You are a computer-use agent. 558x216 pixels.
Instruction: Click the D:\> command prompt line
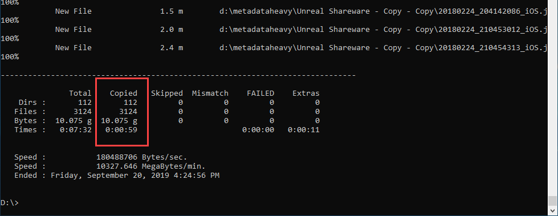(x=9, y=203)
